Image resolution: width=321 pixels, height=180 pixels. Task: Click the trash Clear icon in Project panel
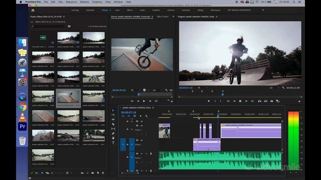tap(103, 173)
